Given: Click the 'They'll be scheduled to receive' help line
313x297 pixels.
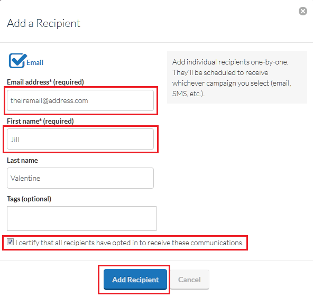Looking at the screenshot, I should (x=220, y=72).
